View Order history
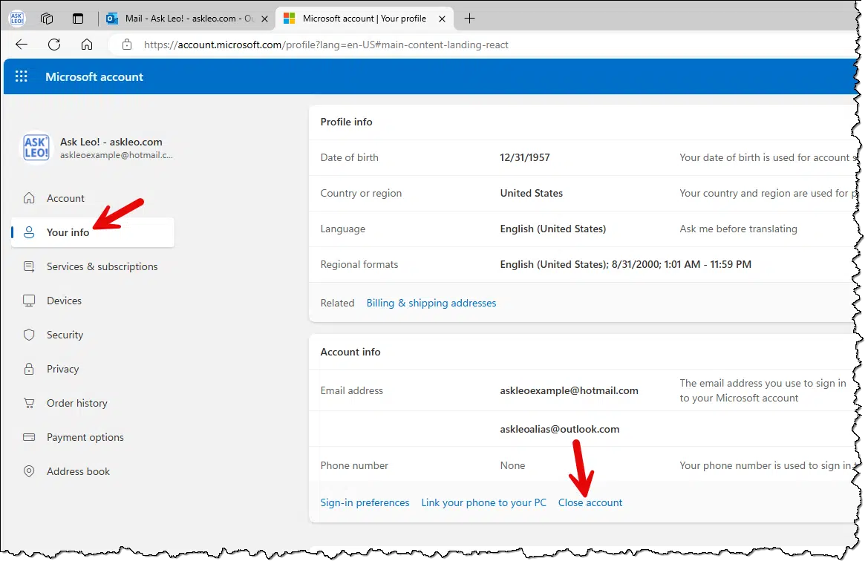This screenshot has height=564, width=868. (93, 404)
